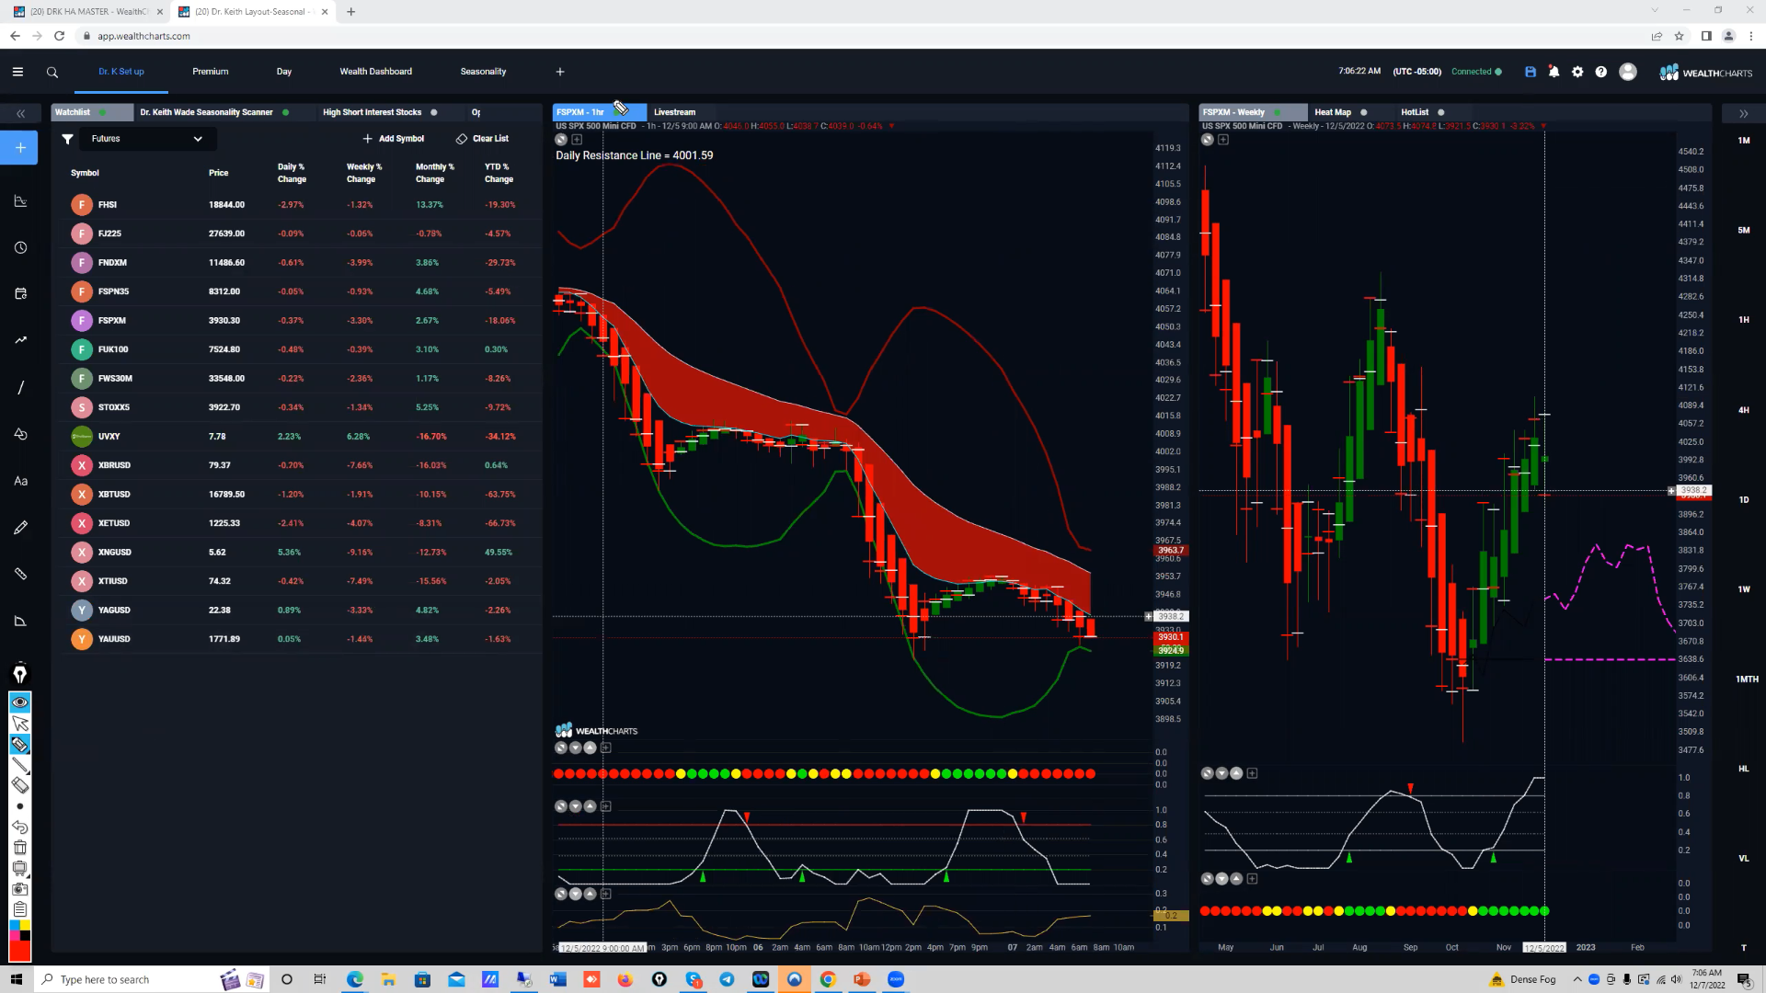Collapse the left panel with double chevron
Image resolution: width=1766 pixels, height=993 pixels.
pyautogui.click(x=20, y=113)
